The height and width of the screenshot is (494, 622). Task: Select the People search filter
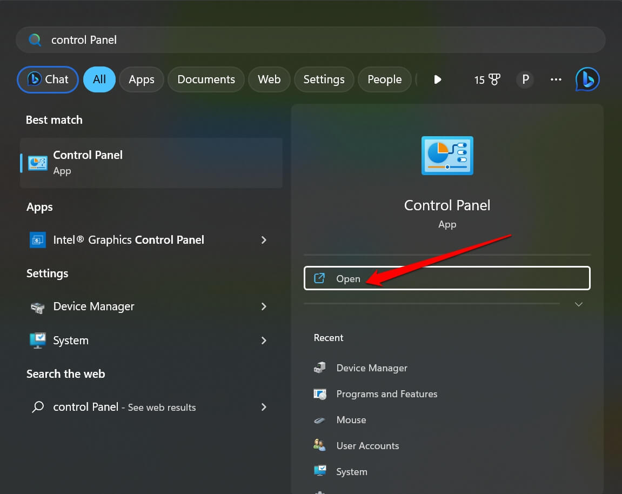tap(384, 79)
